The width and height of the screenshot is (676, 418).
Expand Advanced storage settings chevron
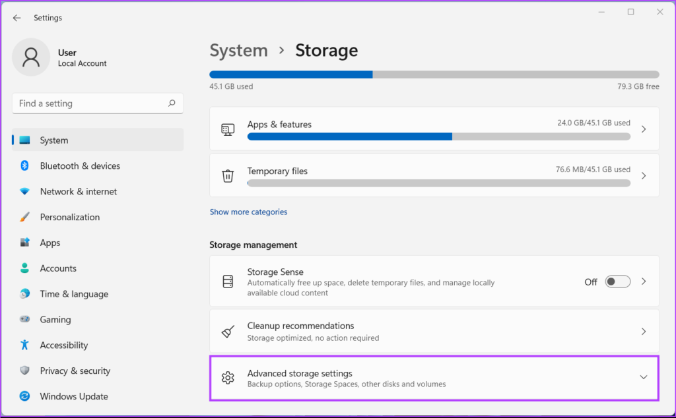point(644,377)
